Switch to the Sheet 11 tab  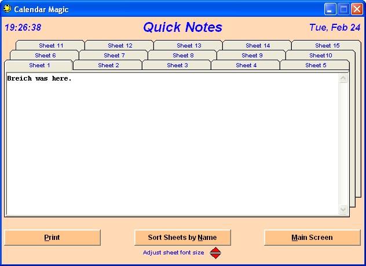(51, 46)
